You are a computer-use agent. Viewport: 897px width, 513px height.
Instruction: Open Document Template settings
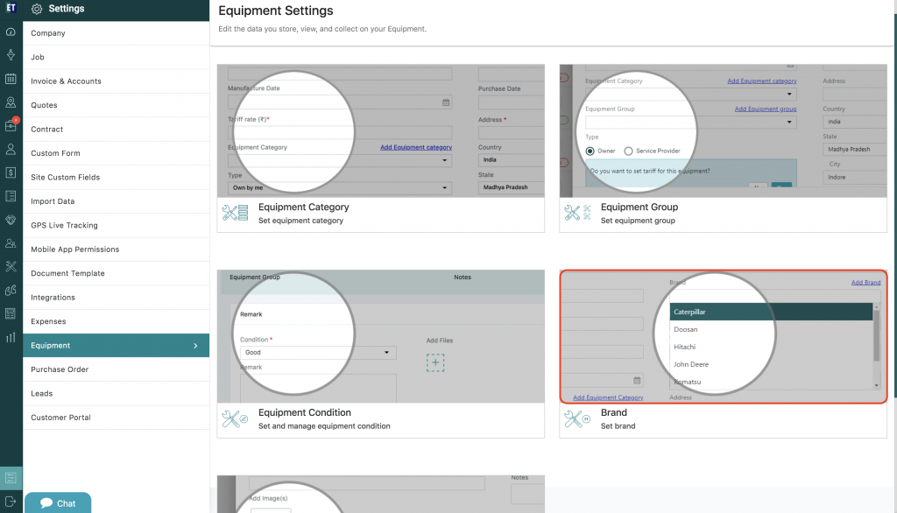(x=117, y=273)
